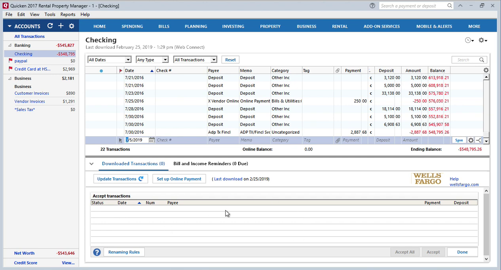Click the red flag beside paypal account
The height and width of the screenshot is (270, 501).
point(11,61)
